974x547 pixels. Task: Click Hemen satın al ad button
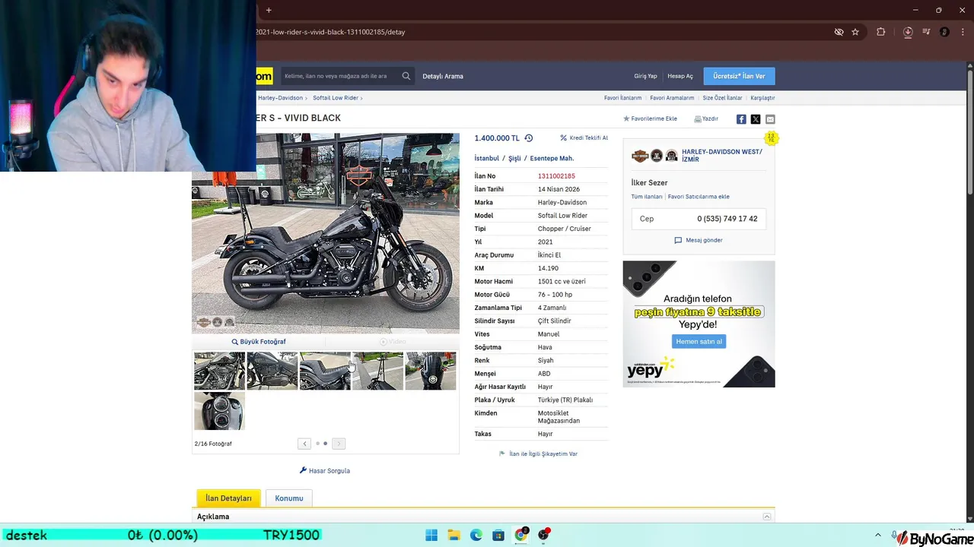[x=699, y=341]
